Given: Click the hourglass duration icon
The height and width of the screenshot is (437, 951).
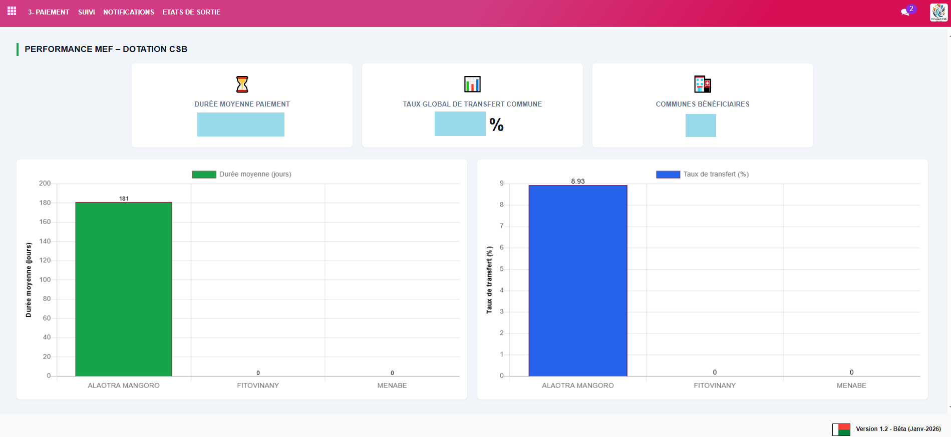Looking at the screenshot, I should [242, 84].
